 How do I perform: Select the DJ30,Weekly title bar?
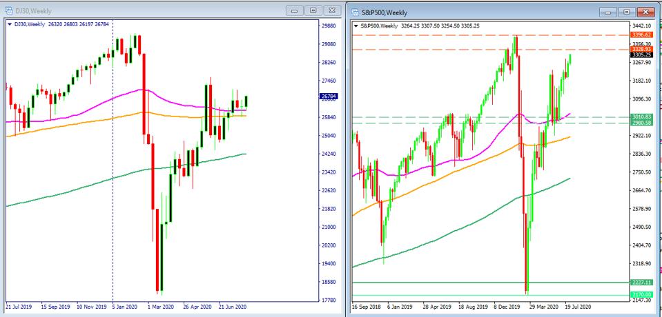tap(138, 10)
